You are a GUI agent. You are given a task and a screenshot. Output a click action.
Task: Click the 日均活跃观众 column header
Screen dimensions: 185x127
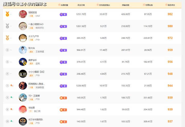click(104, 5)
